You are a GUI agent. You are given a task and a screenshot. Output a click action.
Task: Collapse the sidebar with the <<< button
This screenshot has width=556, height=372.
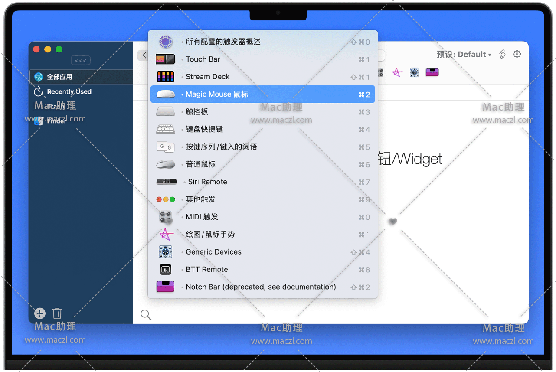(x=81, y=61)
